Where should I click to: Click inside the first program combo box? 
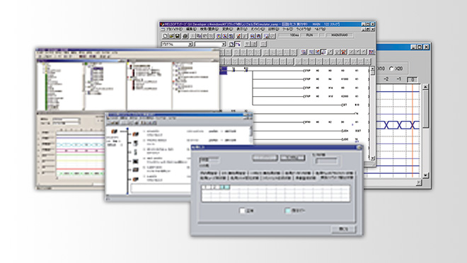point(175,45)
